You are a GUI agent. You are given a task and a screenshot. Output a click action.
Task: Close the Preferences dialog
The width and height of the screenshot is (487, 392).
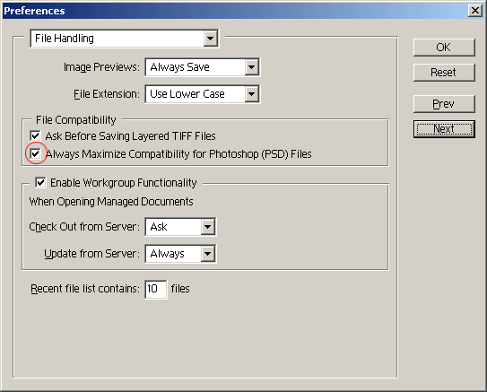point(475,11)
